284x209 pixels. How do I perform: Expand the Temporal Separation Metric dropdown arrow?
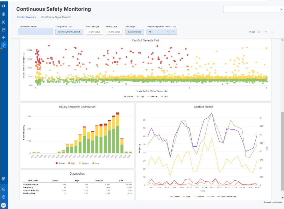tap(173, 32)
